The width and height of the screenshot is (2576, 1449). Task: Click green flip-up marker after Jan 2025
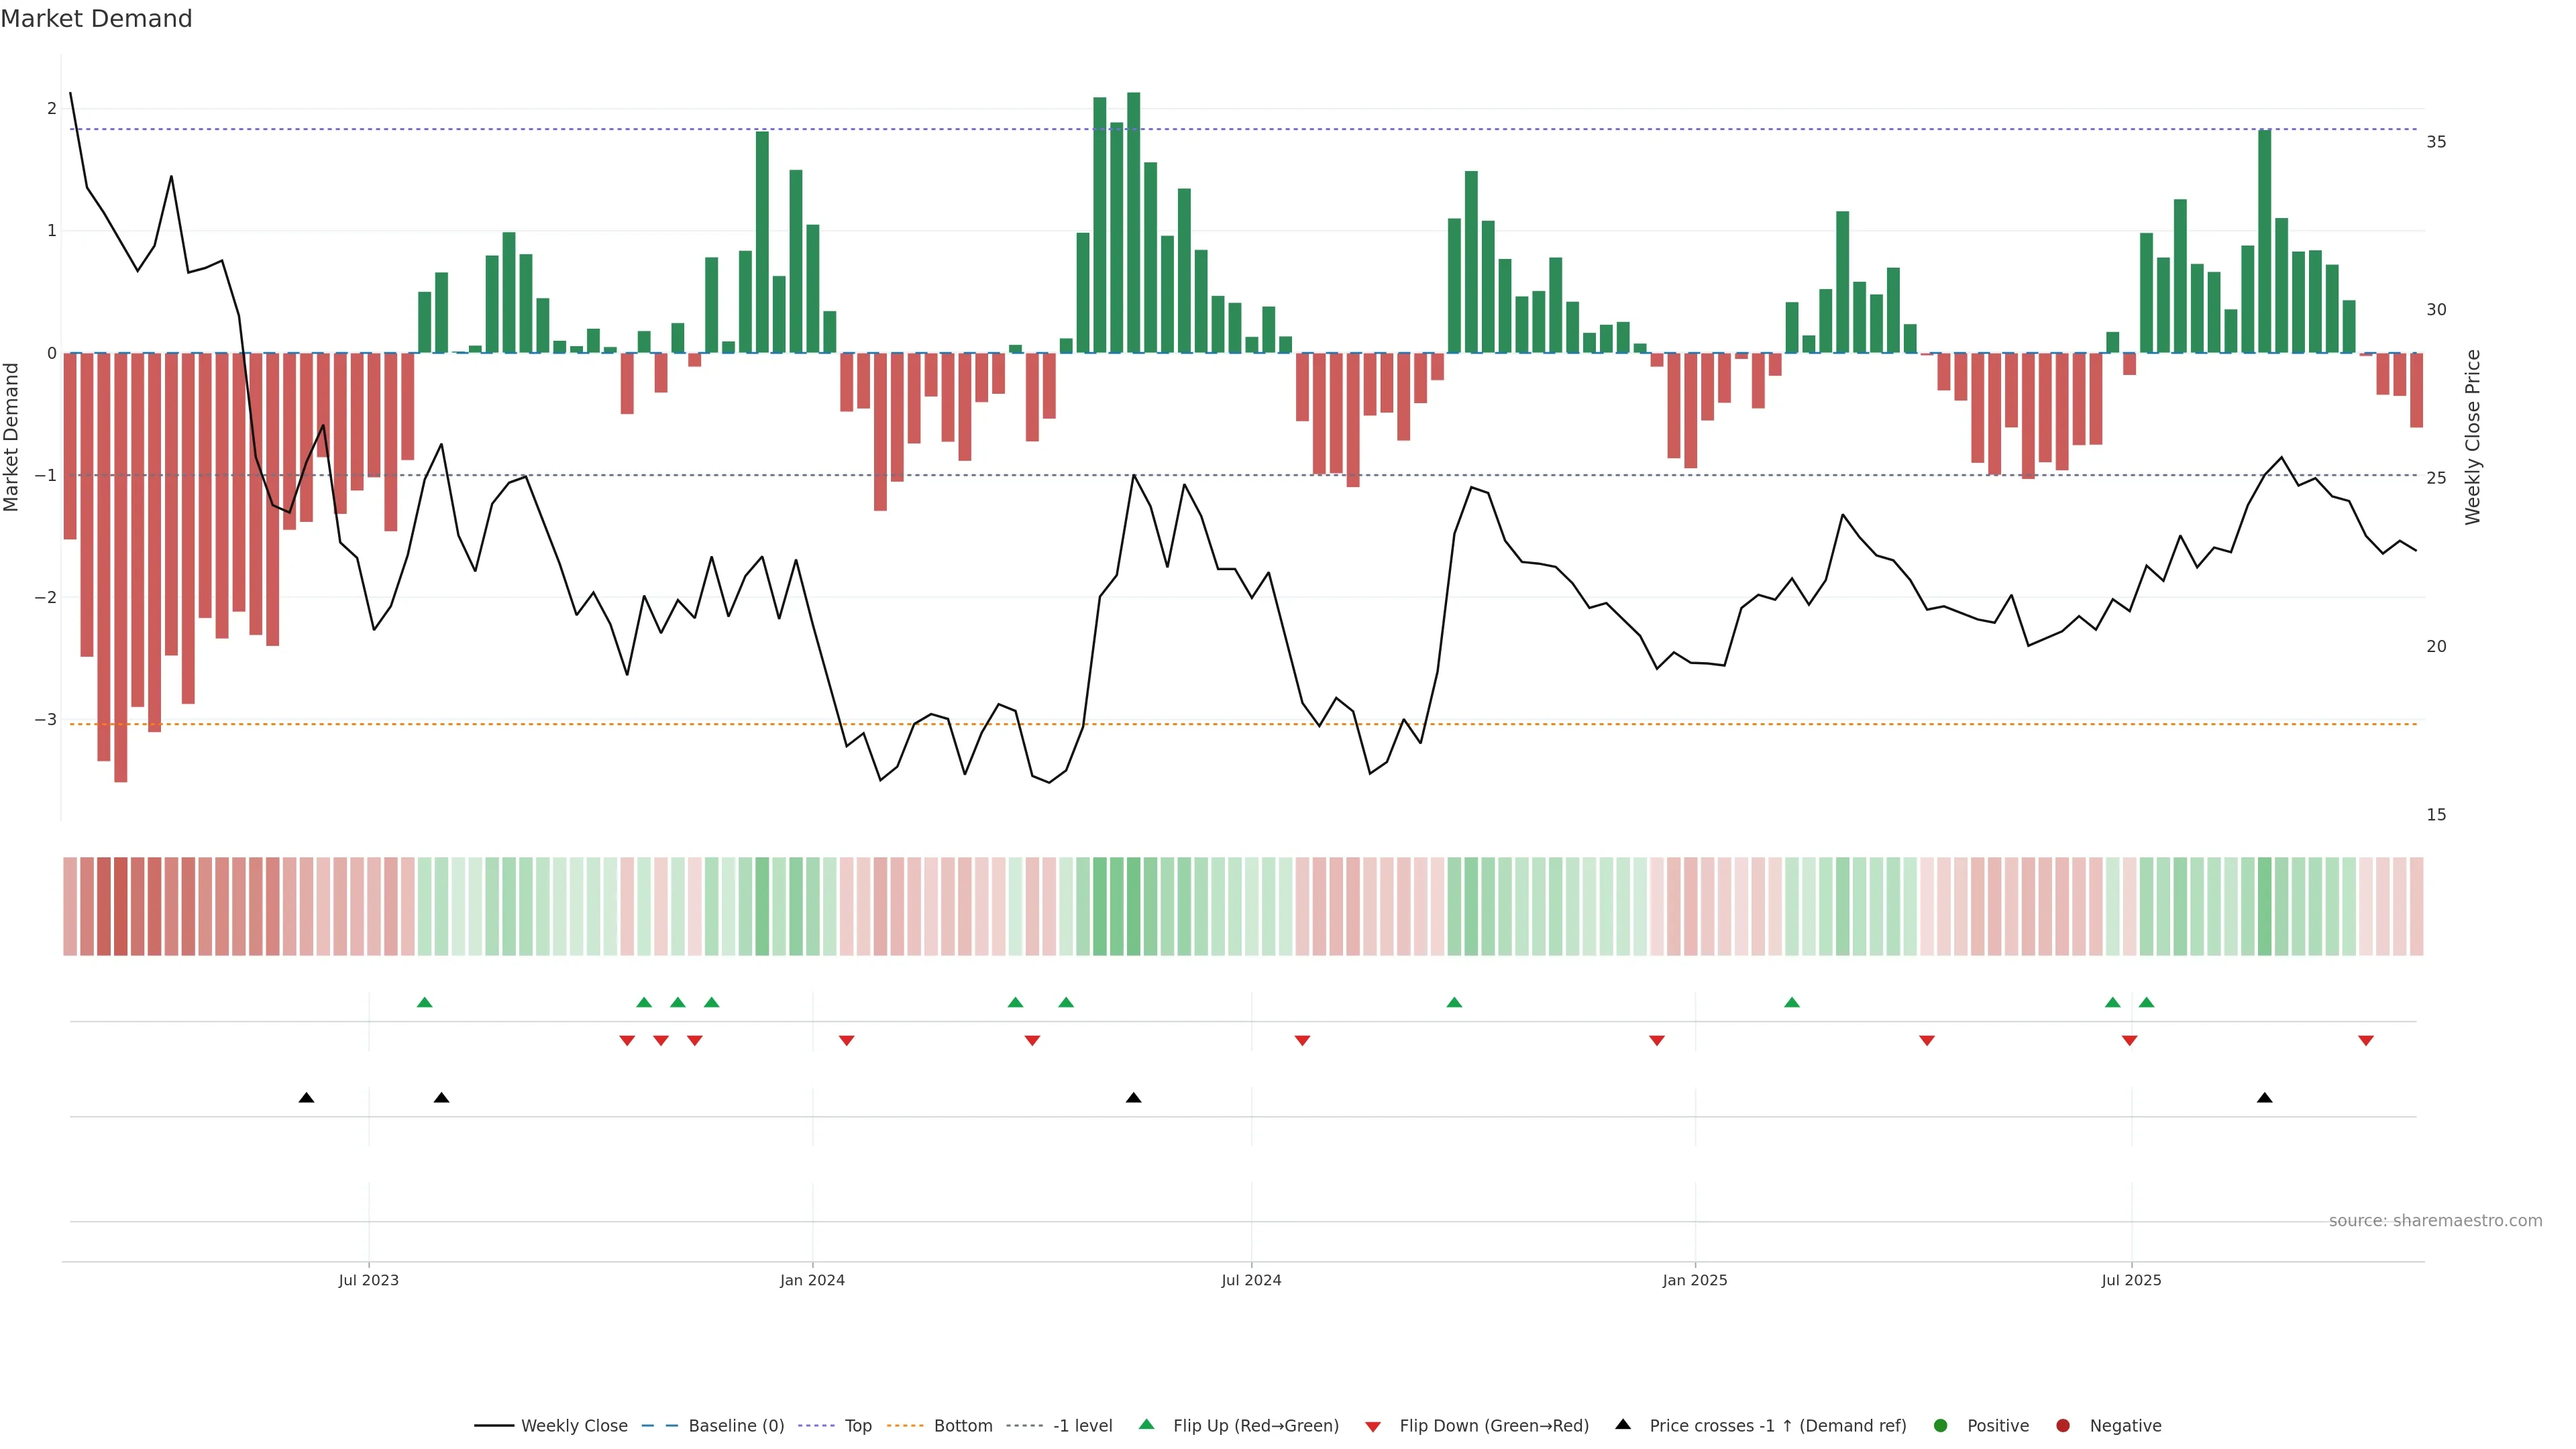point(1792,1002)
